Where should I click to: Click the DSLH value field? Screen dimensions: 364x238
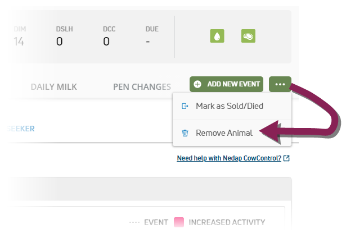(60, 42)
